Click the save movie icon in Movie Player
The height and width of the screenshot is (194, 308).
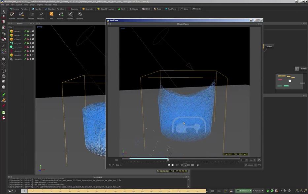pos(172,165)
